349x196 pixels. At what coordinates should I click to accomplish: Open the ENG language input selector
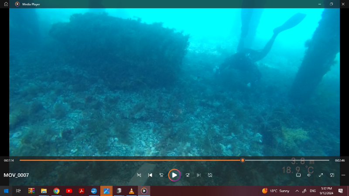(x=313, y=191)
